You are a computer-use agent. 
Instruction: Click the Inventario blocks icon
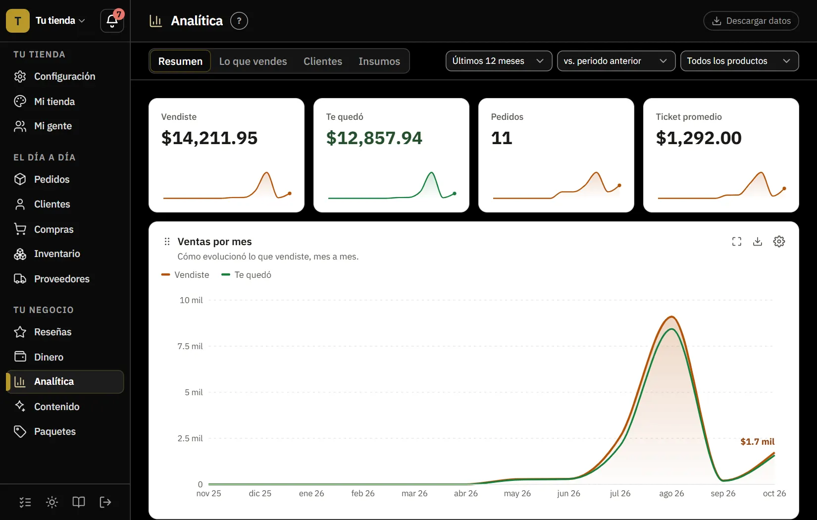(20, 254)
